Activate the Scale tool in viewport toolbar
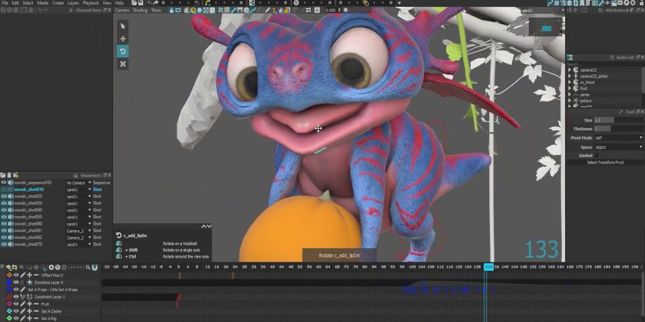Image resolution: width=645 pixels, height=322 pixels. 123,64
